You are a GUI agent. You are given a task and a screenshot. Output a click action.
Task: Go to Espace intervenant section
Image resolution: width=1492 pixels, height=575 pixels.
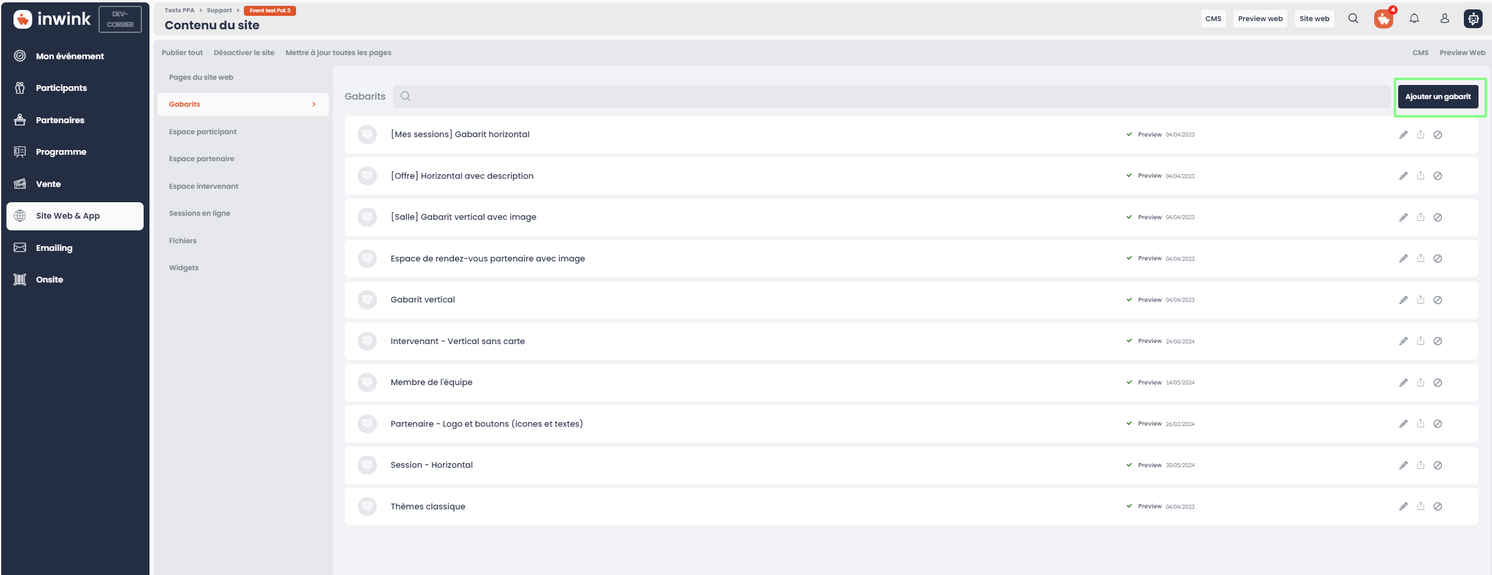203,186
